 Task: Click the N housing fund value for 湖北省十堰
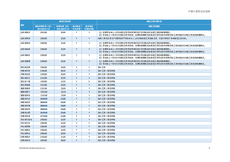pyautogui.click(x=89, y=81)
